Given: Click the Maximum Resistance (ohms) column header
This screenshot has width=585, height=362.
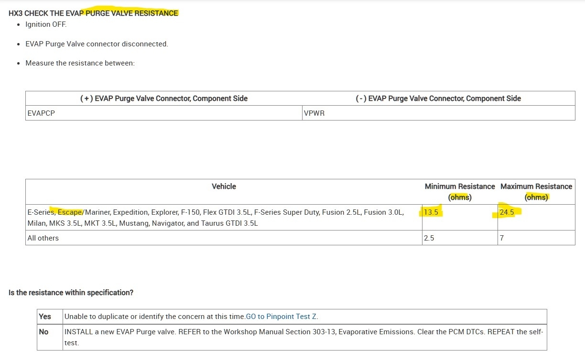Looking at the screenshot, I should (x=536, y=191).
